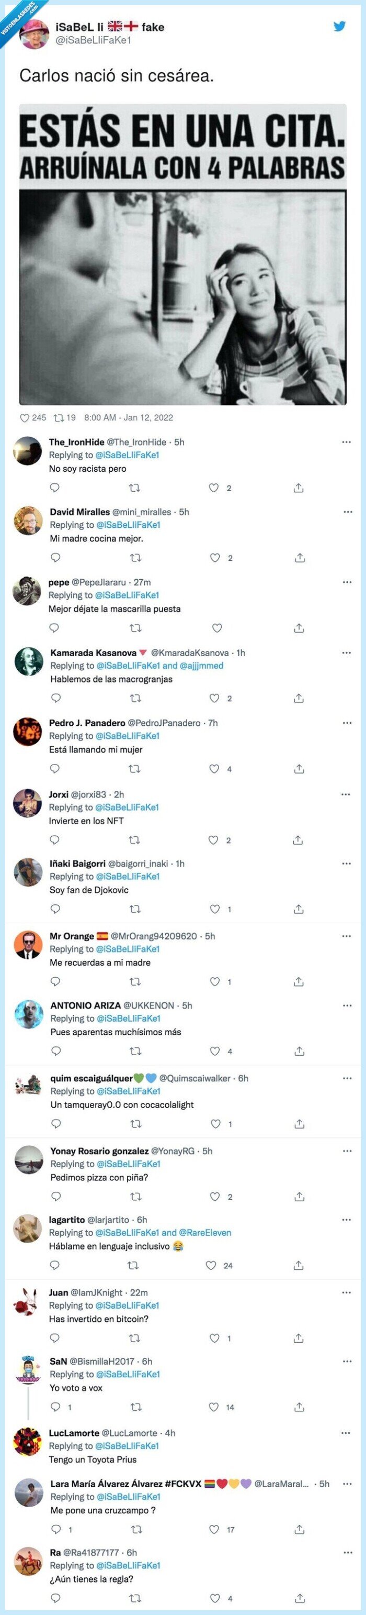
Task: Click the main tweet timestamp Jan 12, 2022
Action: pos(128,417)
